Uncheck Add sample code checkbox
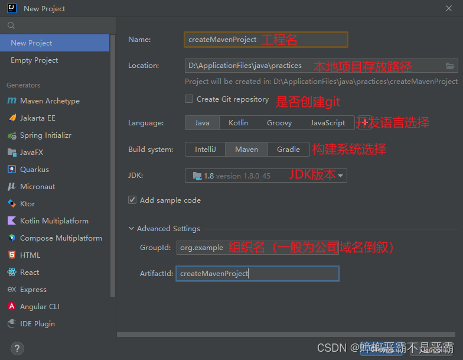 point(132,200)
